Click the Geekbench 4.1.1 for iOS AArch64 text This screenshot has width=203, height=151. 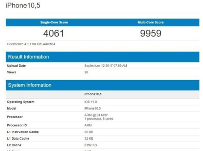tap(31, 44)
